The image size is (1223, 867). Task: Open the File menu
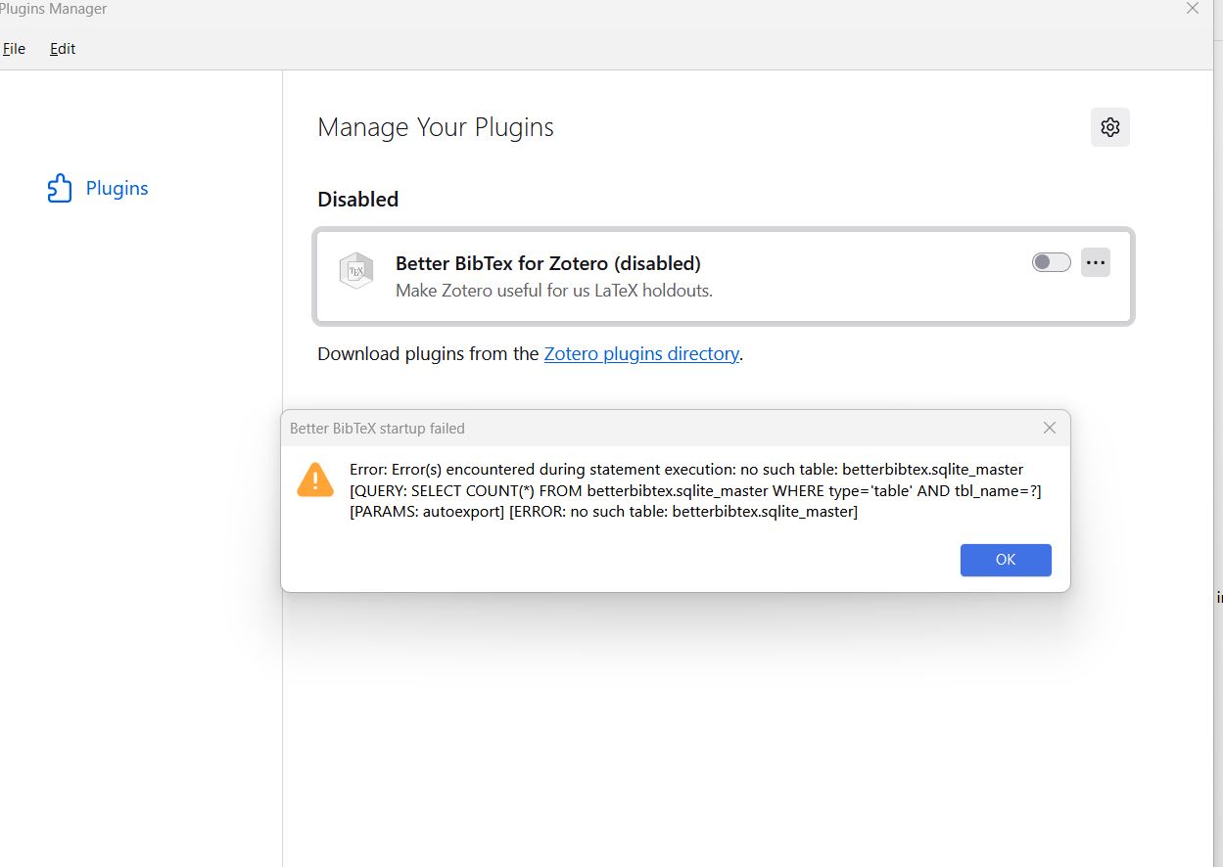[x=14, y=49]
